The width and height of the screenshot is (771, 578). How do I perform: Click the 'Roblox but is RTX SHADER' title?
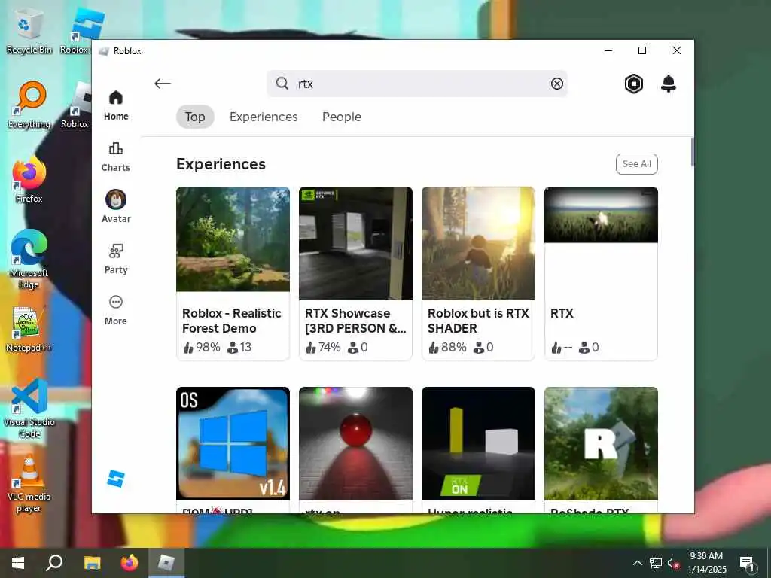coord(478,321)
